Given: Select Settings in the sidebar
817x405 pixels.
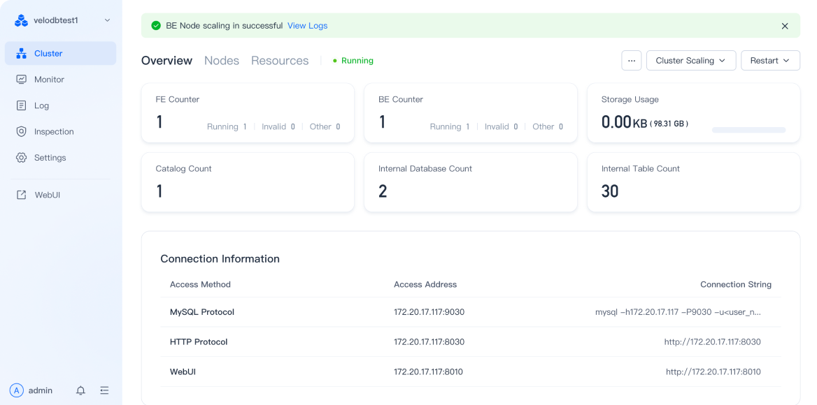Looking at the screenshot, I should point(60,158).
